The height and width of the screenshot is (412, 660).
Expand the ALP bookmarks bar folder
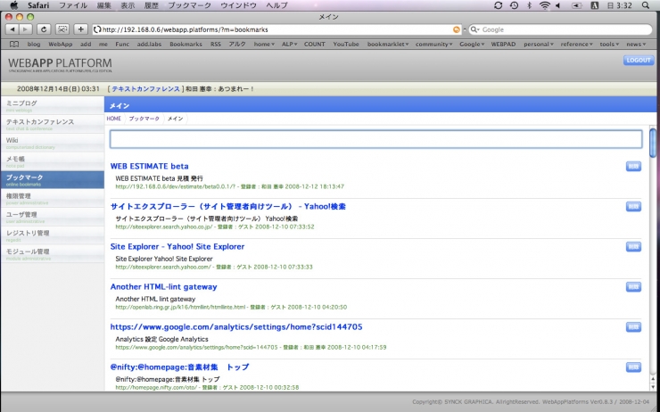(289, 45)
